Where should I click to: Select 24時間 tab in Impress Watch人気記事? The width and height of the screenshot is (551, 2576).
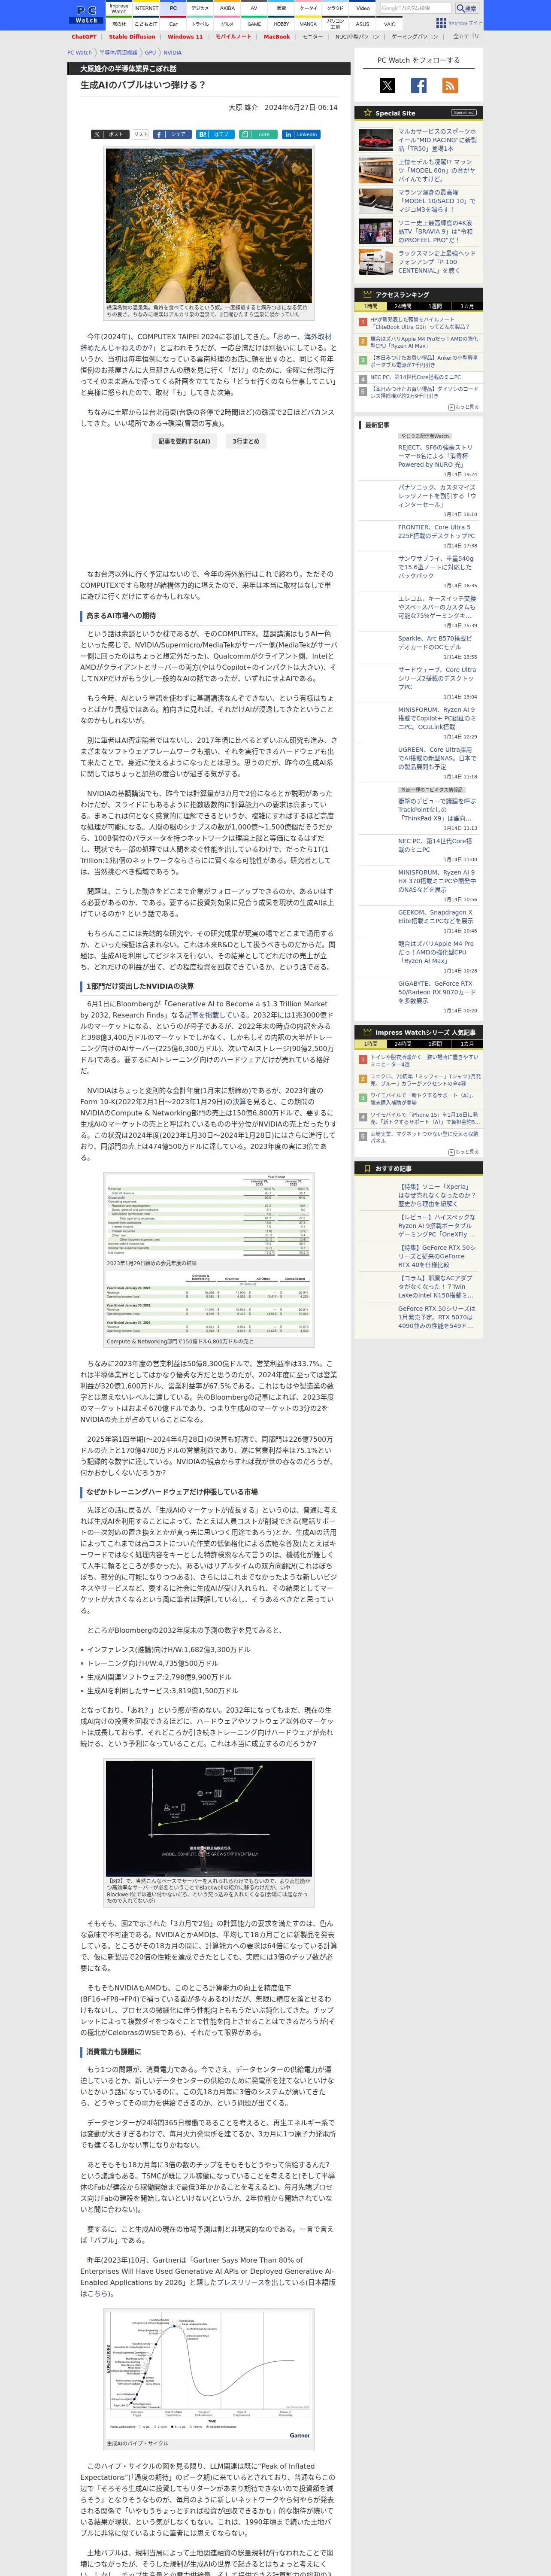click(x=403, y=1044)
